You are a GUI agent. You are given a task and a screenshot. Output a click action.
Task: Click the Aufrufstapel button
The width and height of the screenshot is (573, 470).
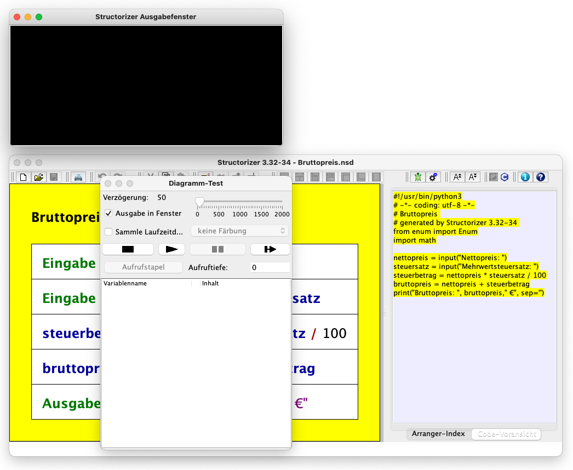pyautogui.click(x=144, y=267)
